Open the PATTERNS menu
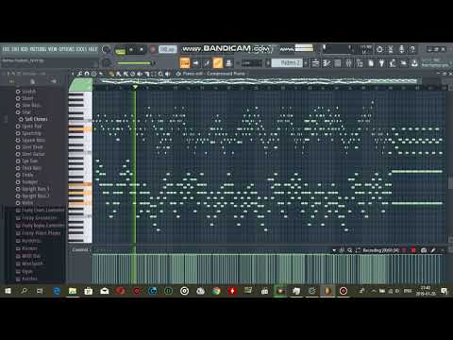Viewport: 453px width, 340px height. (x=38, y=49)
